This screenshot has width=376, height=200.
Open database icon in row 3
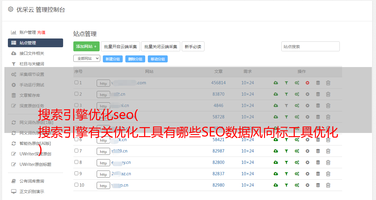318,106
